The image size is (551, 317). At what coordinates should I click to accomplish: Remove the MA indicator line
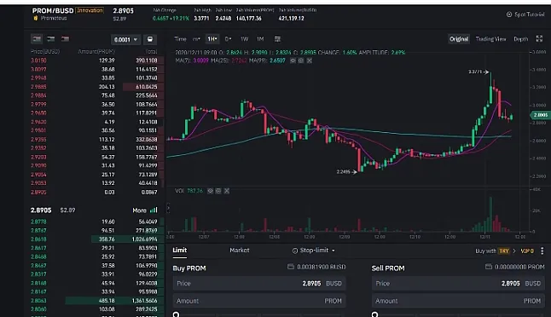point(309,61)
